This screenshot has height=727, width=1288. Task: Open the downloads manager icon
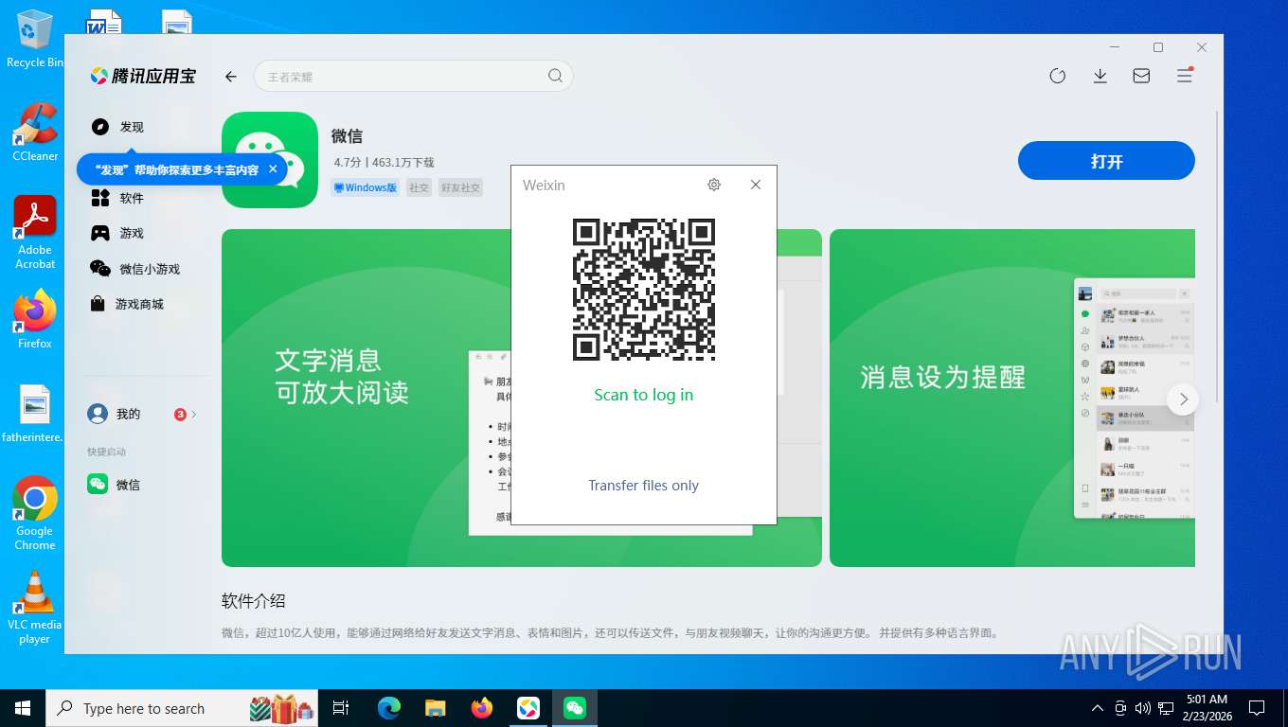[x=1100, y=76]
